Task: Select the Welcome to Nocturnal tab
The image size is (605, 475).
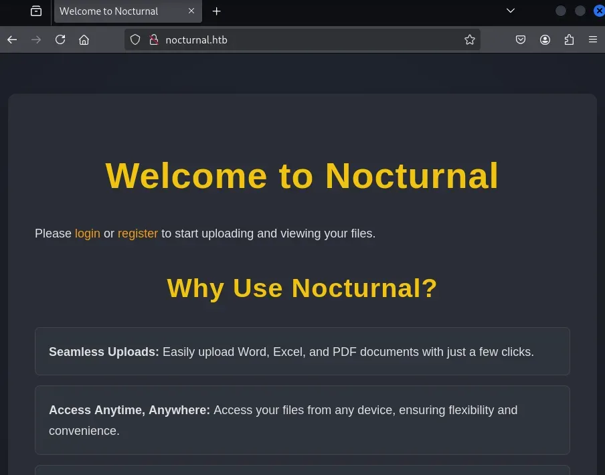Action: [128, 11]
